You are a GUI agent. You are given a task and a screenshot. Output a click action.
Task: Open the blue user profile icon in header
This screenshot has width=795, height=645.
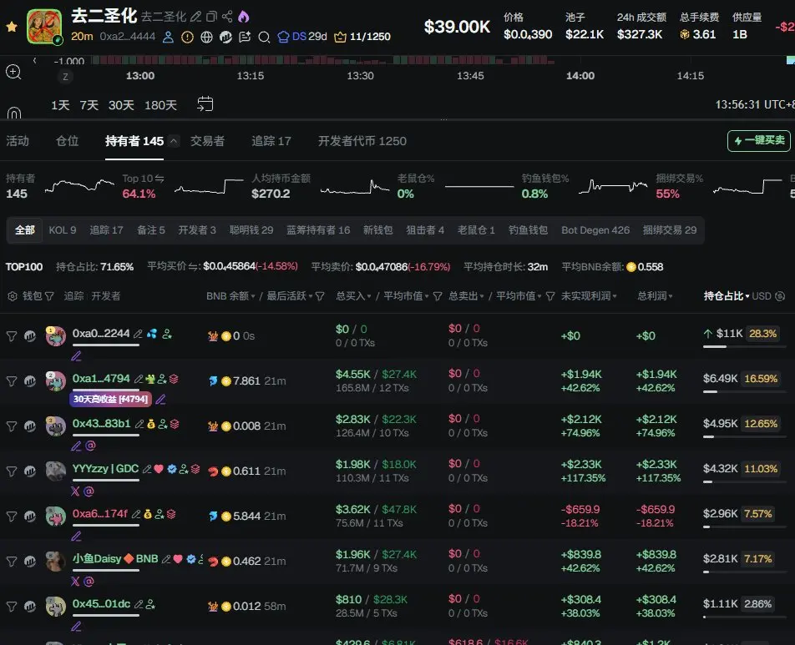pyautogui.click(x=168, y=37)
